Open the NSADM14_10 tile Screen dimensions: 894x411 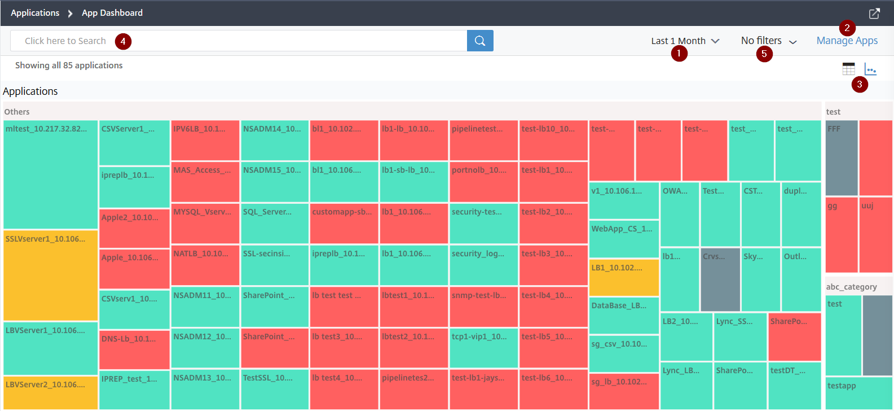tap(275, 140)
